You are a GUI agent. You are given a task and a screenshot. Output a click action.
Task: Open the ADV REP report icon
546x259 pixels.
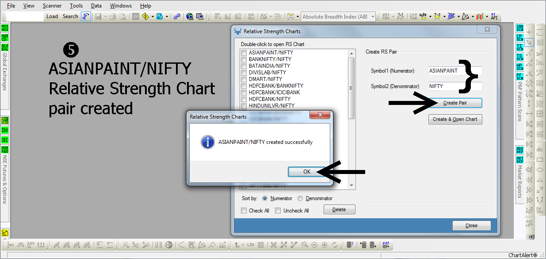(x=520, y=150)
